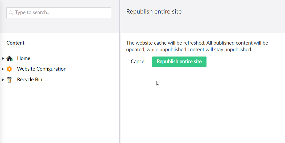Screen dimensions: 285x143
Task: Click the green plus badge on Home icon
Action: 12,60
